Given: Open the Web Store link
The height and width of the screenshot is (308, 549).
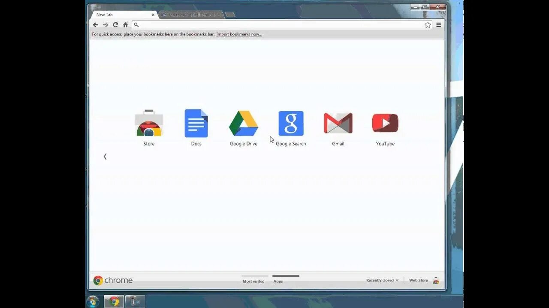Looking at the screenshot, I should [x=418, y=280].
